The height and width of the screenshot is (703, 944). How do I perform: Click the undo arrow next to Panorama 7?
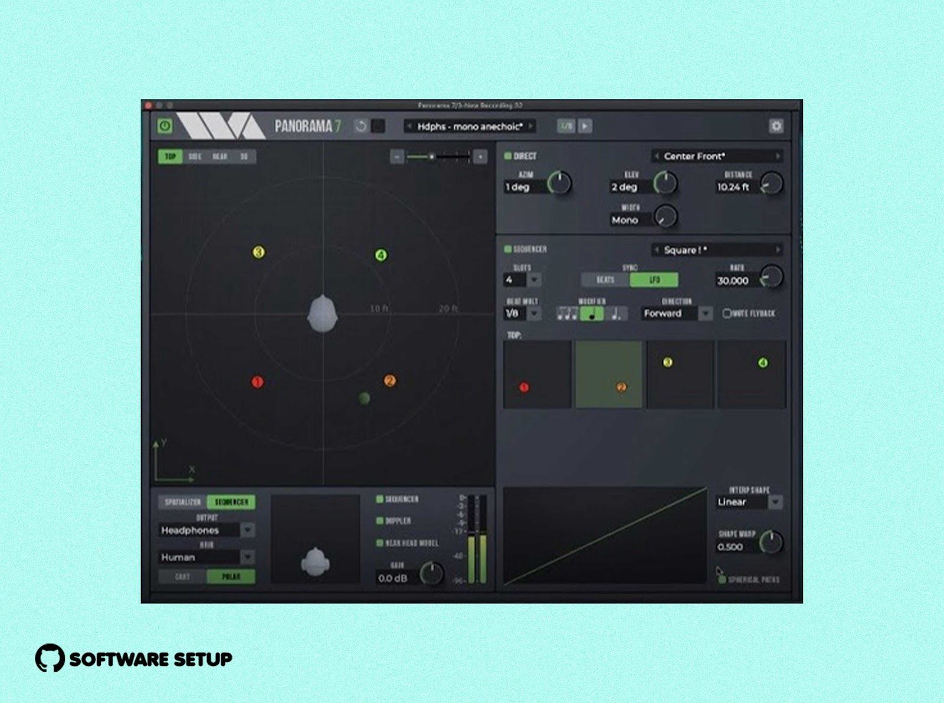click(x=360, y=126)
